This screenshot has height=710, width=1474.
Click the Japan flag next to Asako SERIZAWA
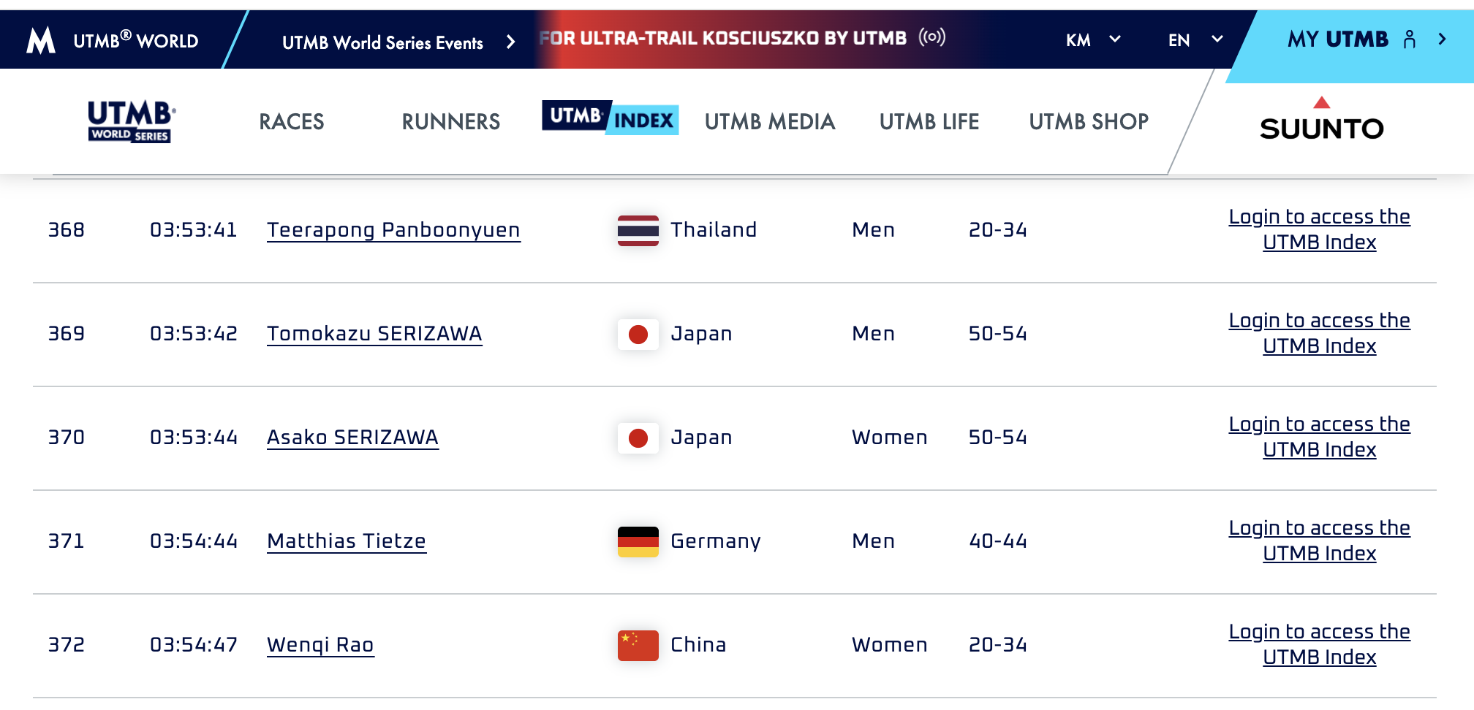(637, 437)
